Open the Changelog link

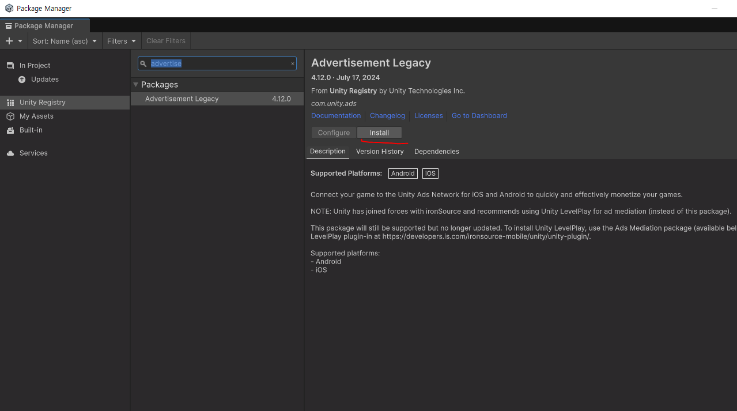(x=387, y=115)
